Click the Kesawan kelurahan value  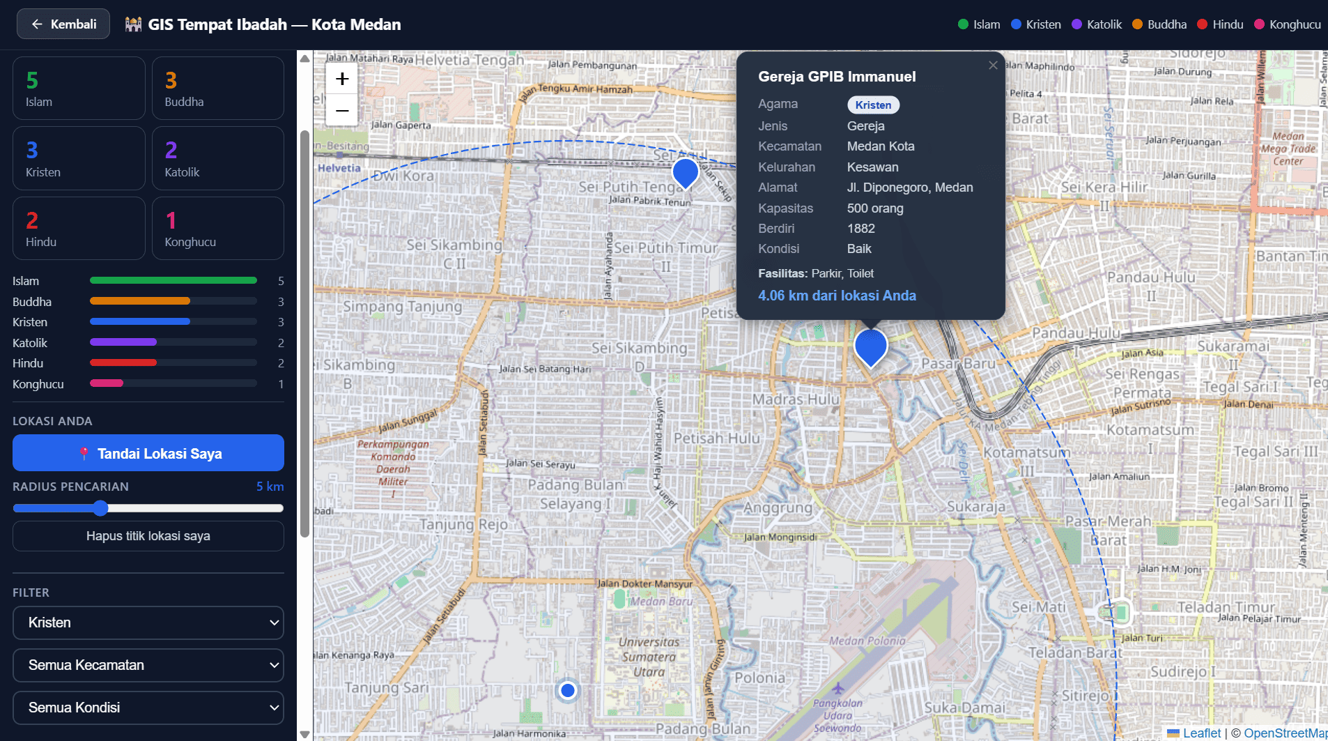tap(872, 167)
